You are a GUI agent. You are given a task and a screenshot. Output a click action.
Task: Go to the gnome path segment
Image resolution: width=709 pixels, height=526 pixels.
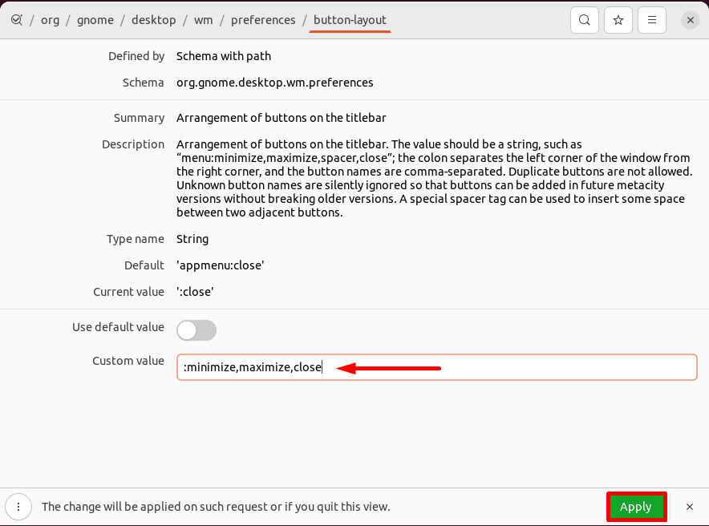click(x=95, y=20)
